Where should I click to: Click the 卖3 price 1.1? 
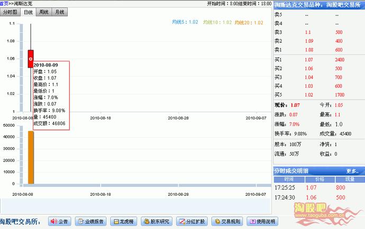(308, 32)
